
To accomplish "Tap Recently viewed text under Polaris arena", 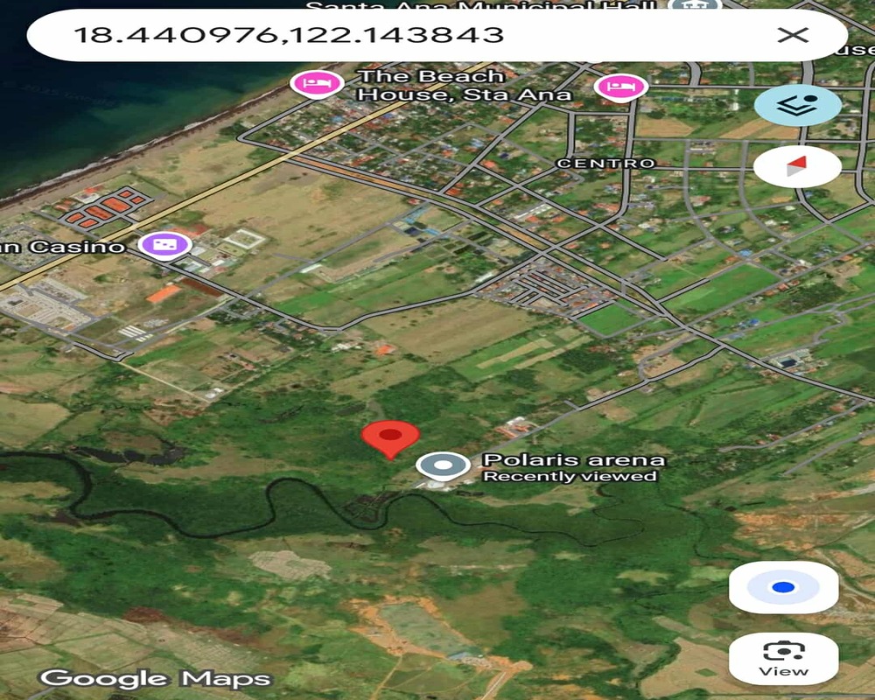I will pos(570,477).
